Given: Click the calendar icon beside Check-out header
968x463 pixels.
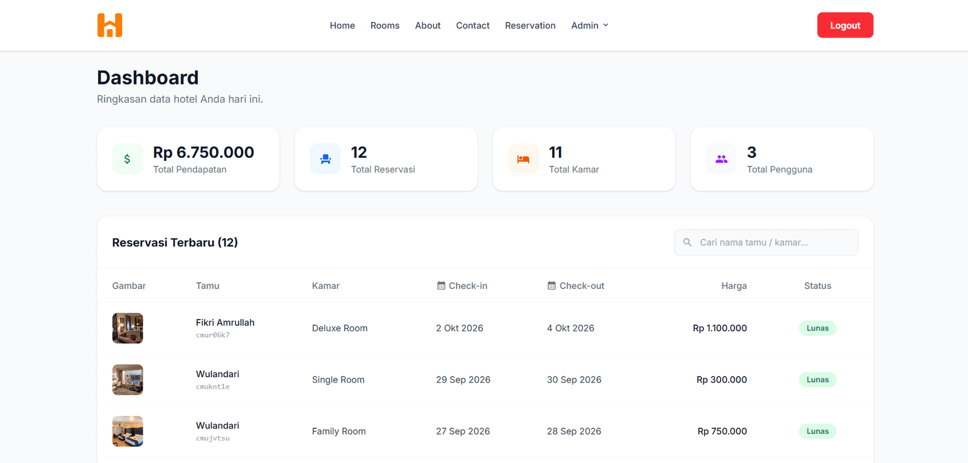Looking at the screenshot, I should point(552,286).
